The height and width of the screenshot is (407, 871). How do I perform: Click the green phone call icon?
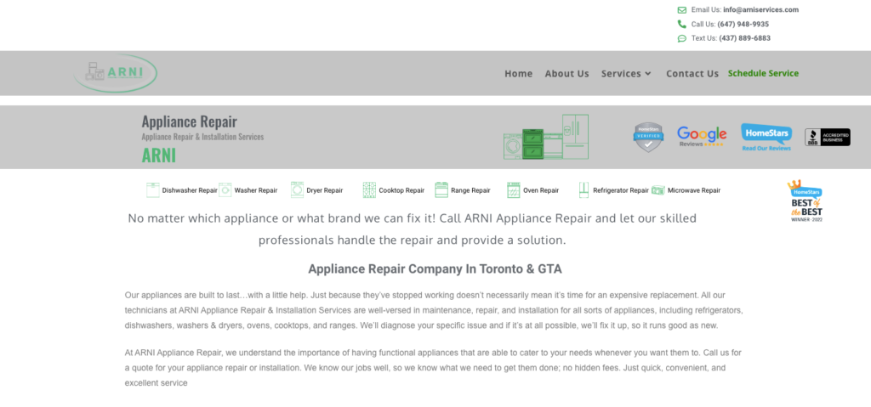pos(681,24)
